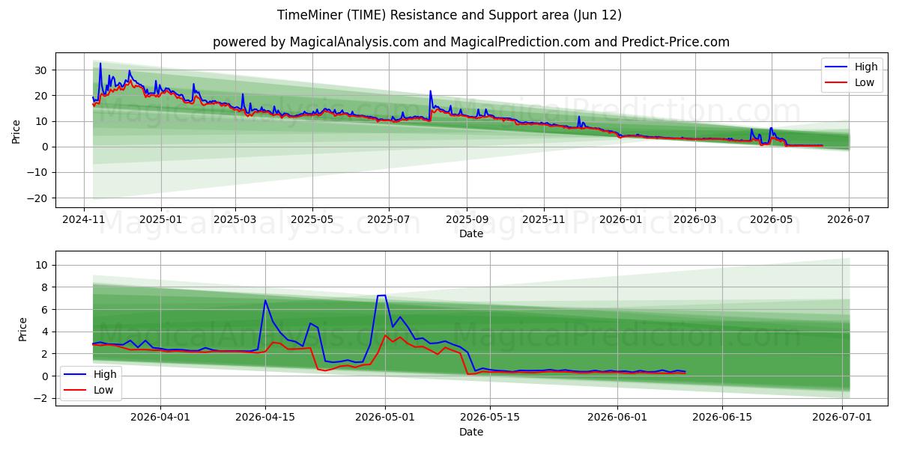
Task: Click the '2026-04-15' label on bottom chart
Action: click(265, 419)
